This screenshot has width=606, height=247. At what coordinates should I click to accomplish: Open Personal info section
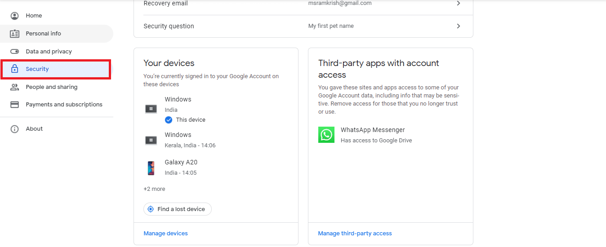57,34
